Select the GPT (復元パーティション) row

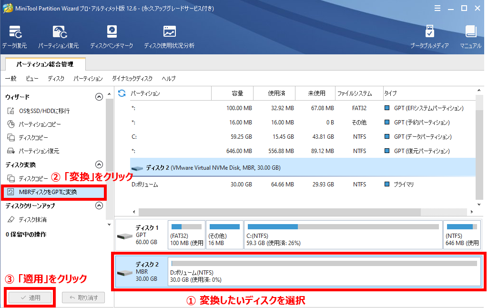(x=303, y=151)
